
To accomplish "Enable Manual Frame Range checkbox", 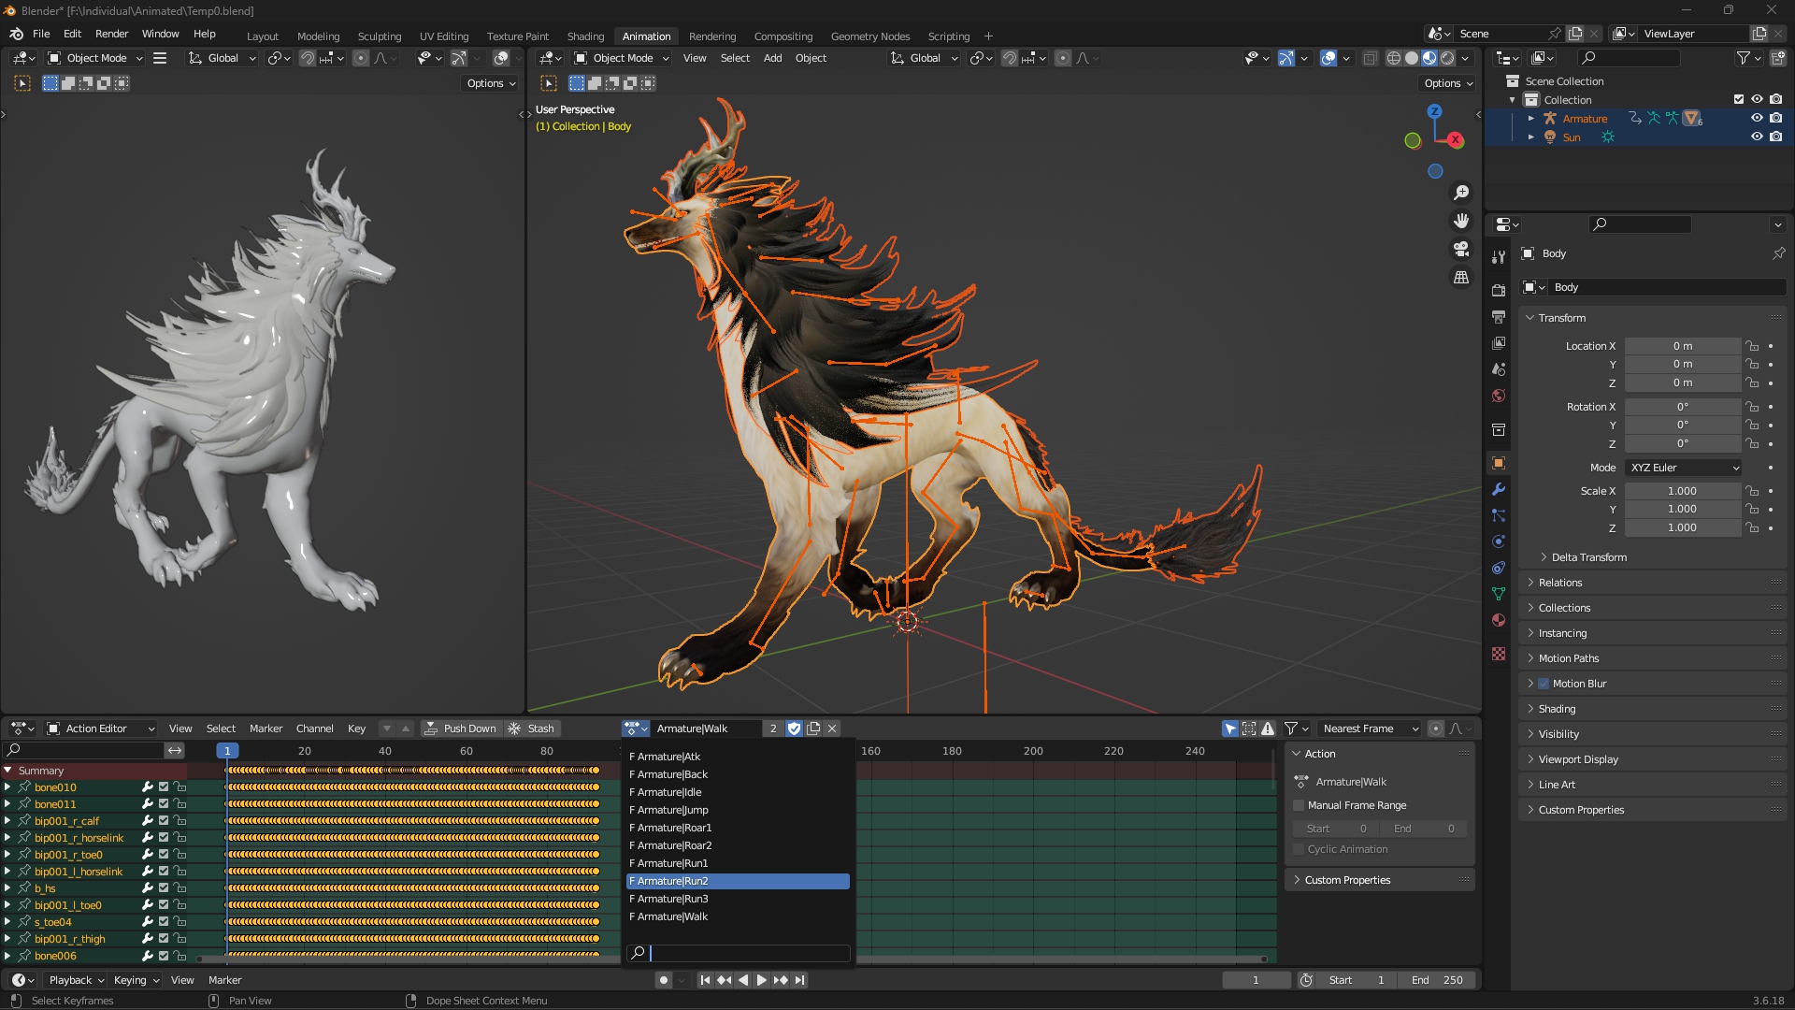I will coord(1299,805).
